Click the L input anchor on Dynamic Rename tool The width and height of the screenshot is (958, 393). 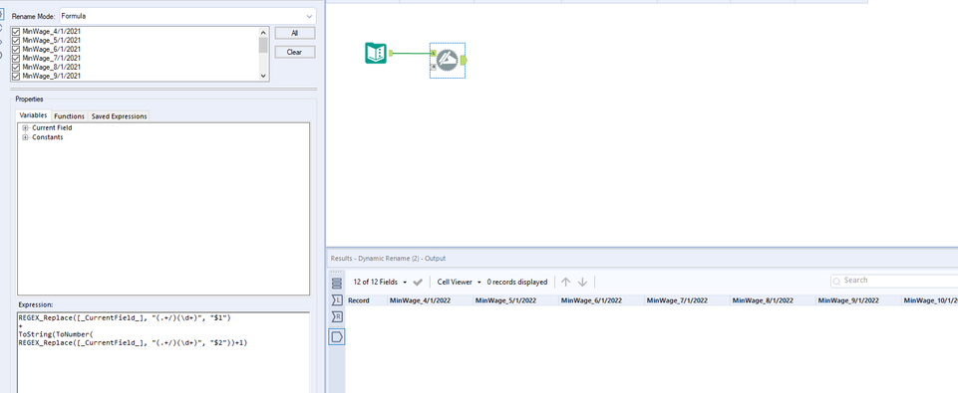pos(434,54)
